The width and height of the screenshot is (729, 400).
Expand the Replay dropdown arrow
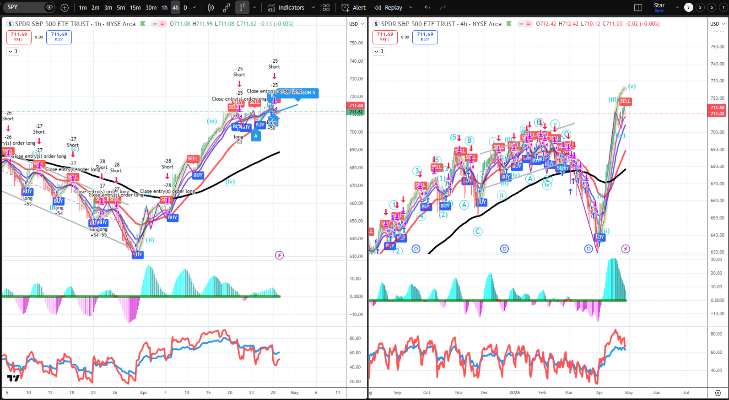point(410,7)
